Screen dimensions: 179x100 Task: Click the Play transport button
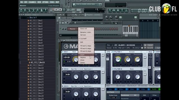pos(56,10)
